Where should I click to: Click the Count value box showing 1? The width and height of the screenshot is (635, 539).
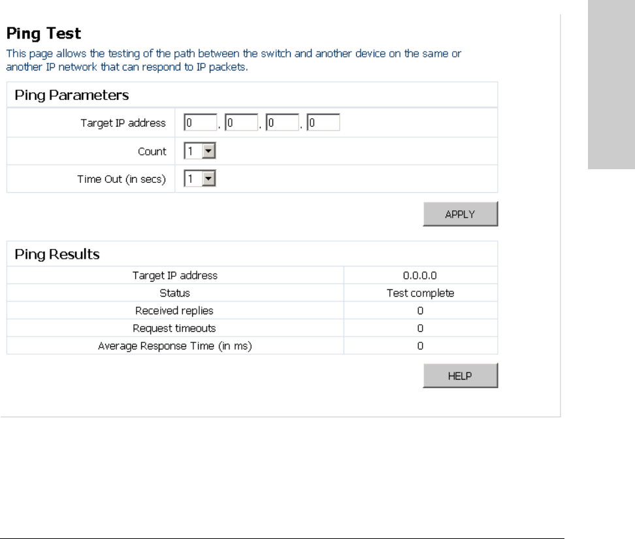tap(193, 151)
